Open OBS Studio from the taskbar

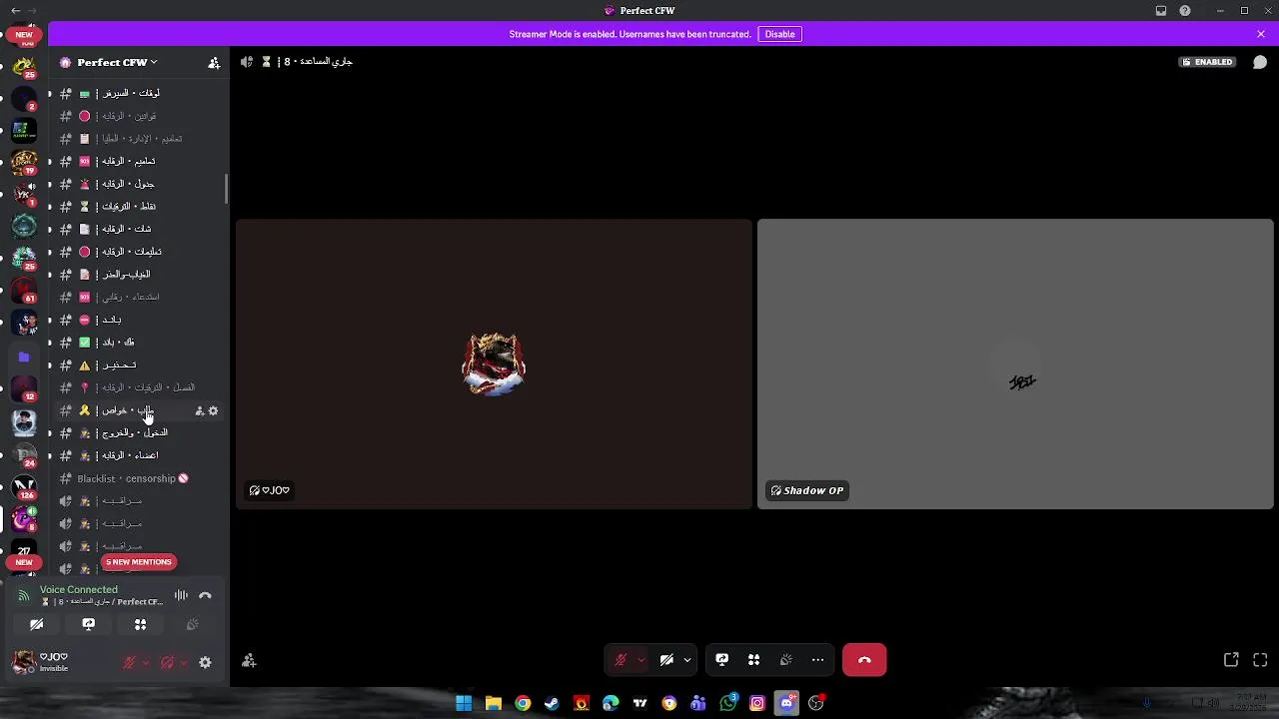click(x=816, y=703)
